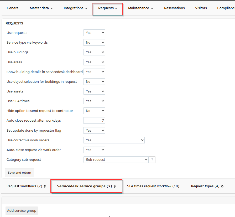Change the Service type via keywords dropdown
The width and height of the screenshot is (235, 217).
[x=94, y=43]
